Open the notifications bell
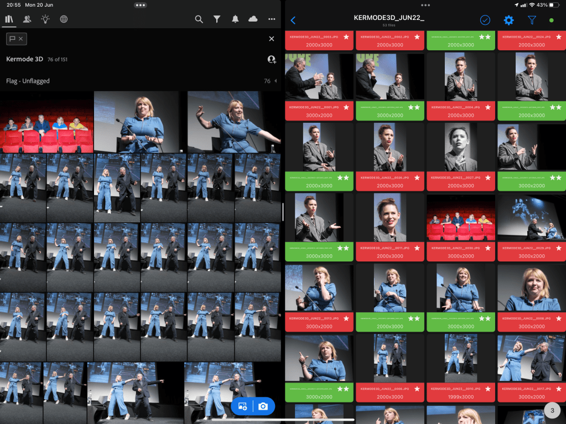 tap(235, 19)
